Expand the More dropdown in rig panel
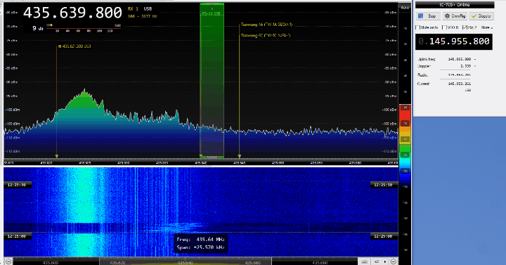This screenshot has width=506, height=265. coord(486,27)
